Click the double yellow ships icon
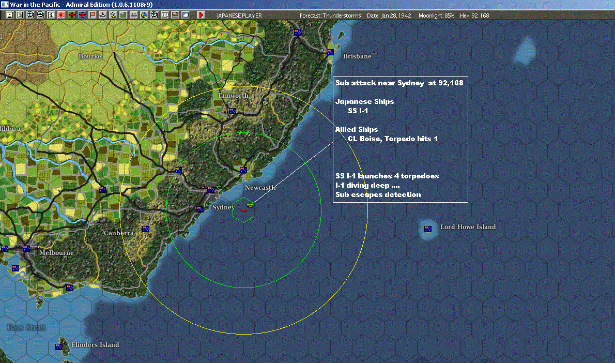The height and width of the screenshot is (363, 615). tap(113, 15)
